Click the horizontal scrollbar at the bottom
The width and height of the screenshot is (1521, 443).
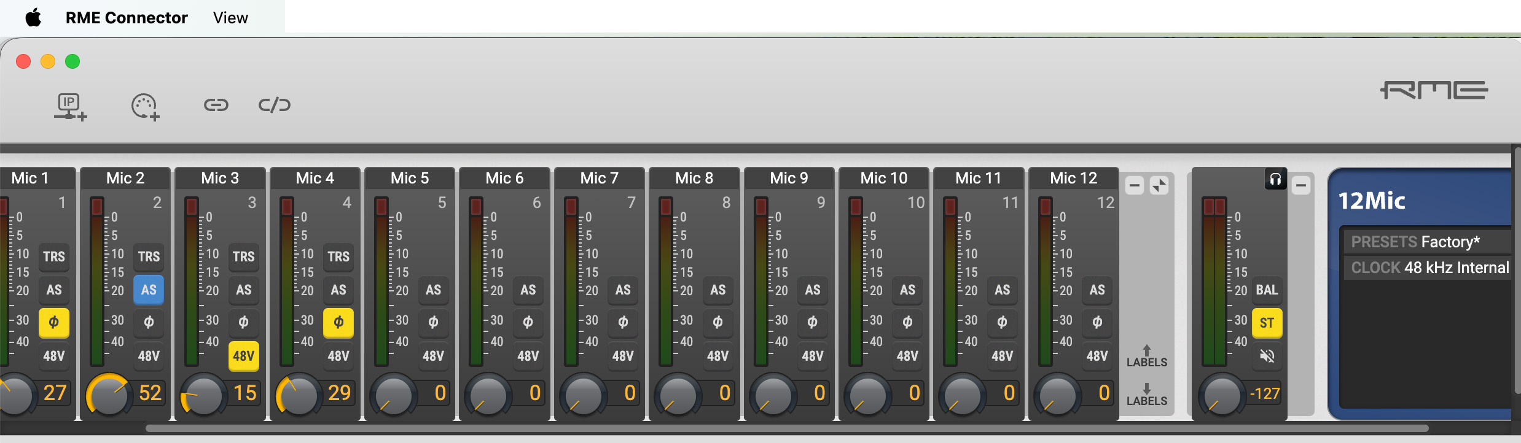click(787, 428)
